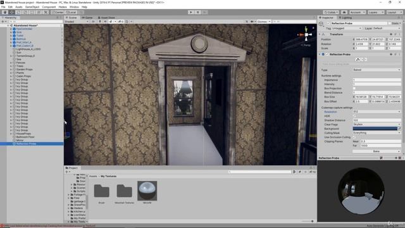Open the Account dropdown button
The height and width of the screenshot is (228, 405).
click(357, 12)
